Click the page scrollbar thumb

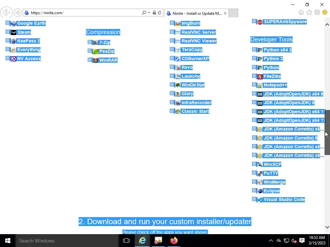click(327, 132)
